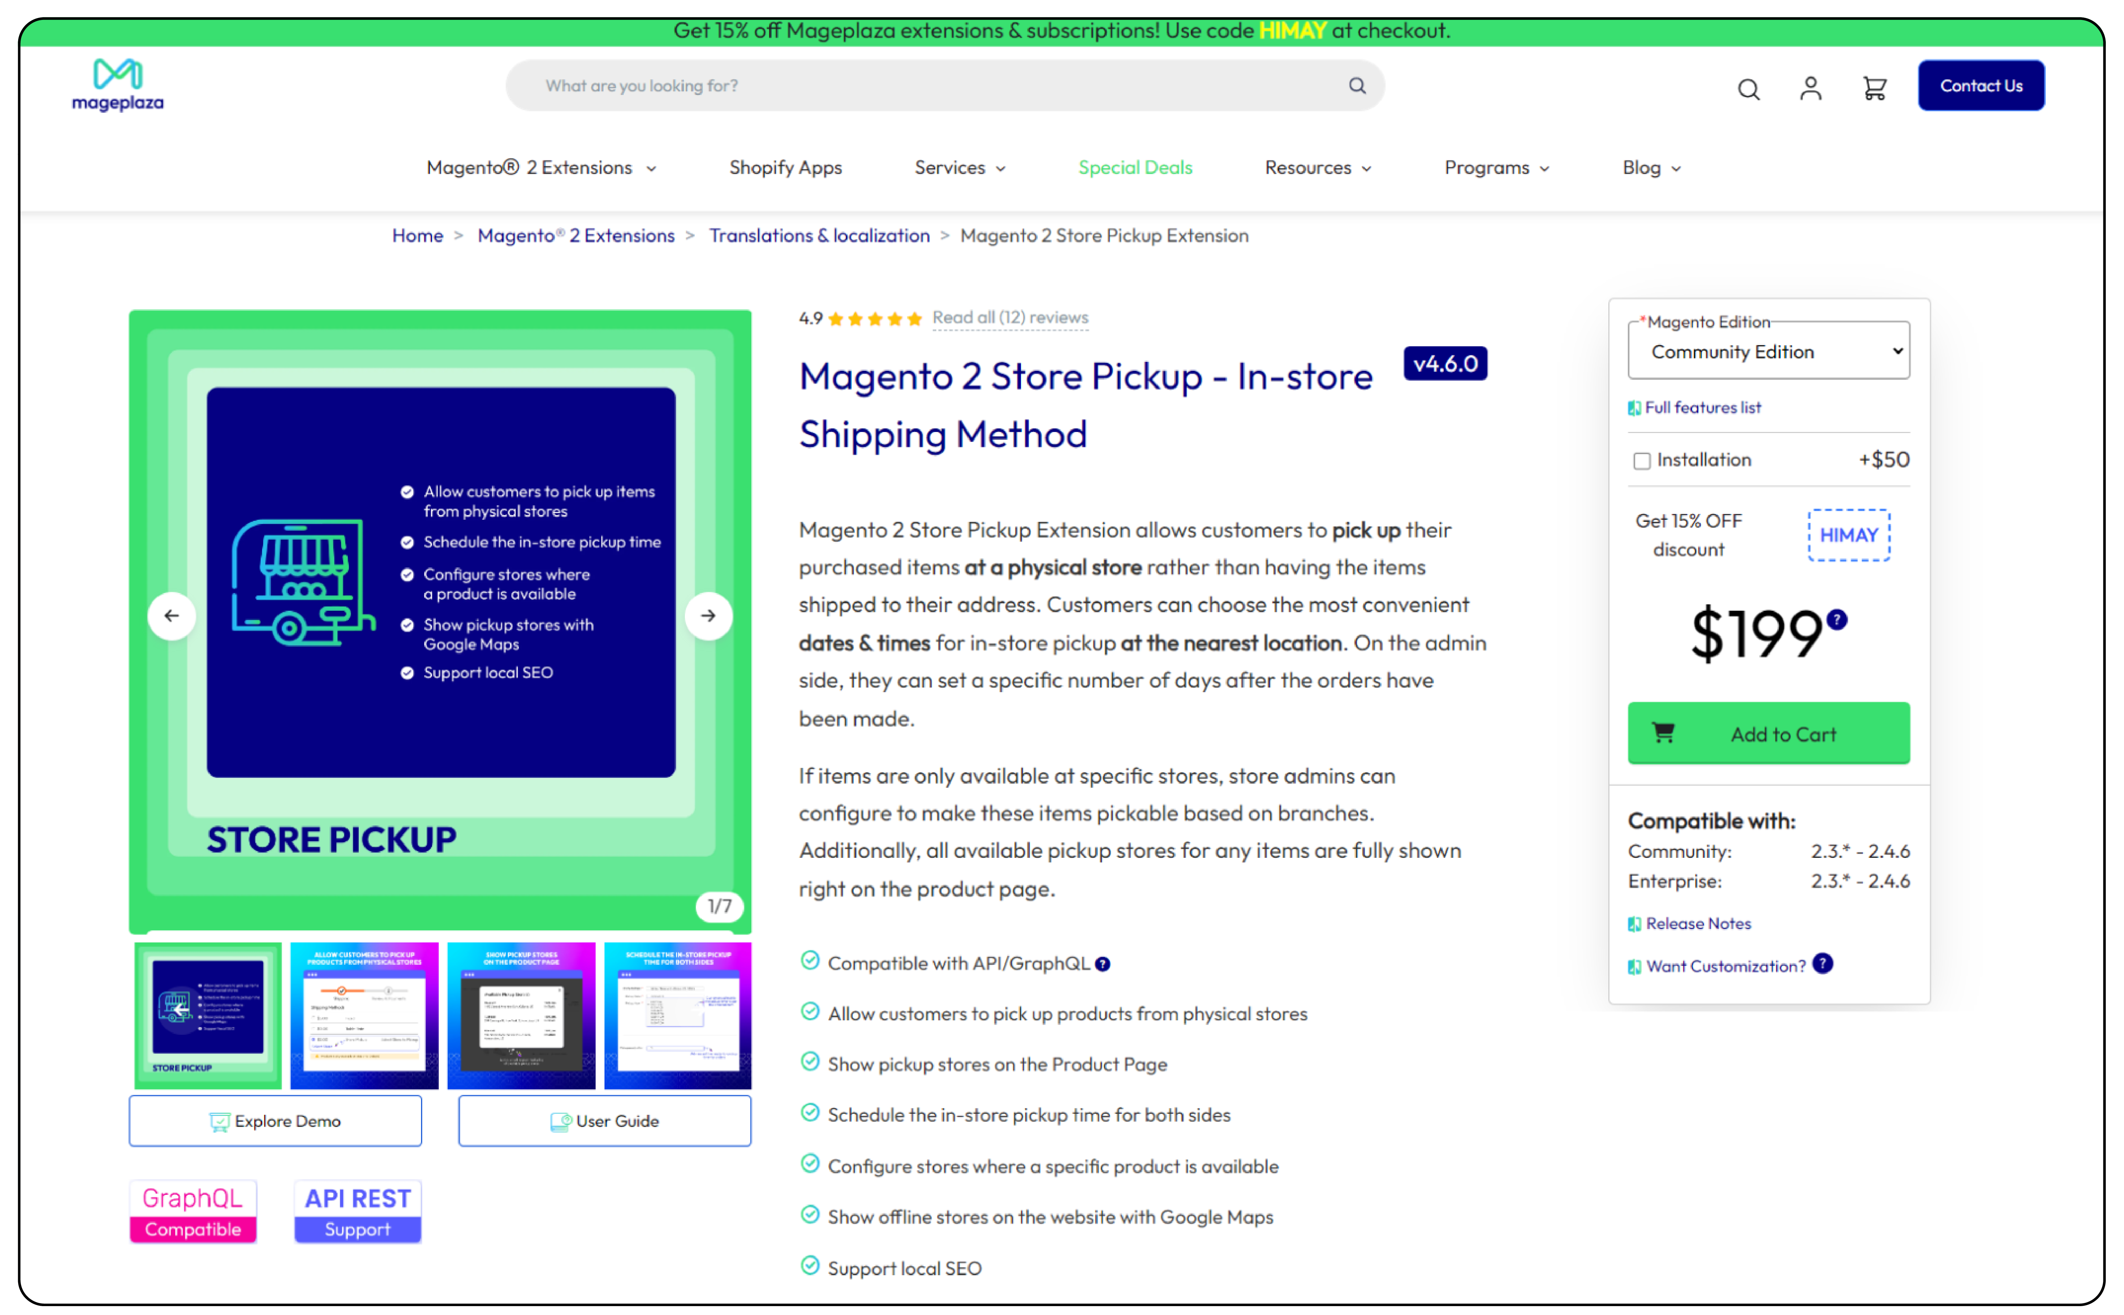Viewport: 2124px width, 1315px height.
Task: Go to Home breadcrumb
Action: click(x=417, y=236)
